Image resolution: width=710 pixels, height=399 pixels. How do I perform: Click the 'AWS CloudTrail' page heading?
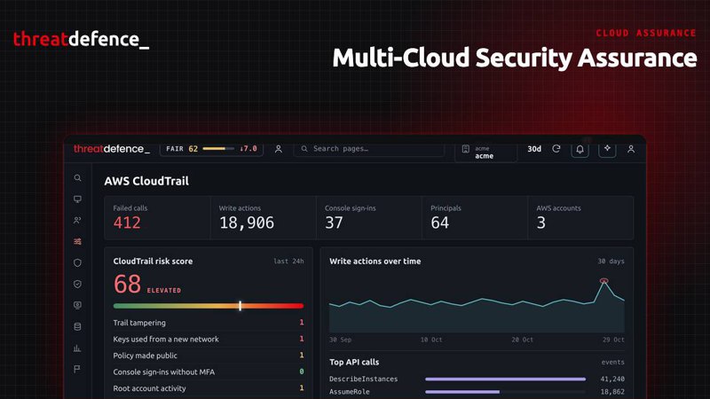(x=146, y=181)
